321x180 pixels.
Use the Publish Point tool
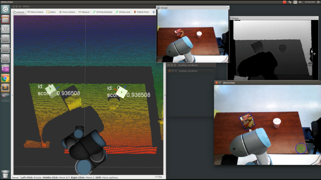(x=143, y=12)
